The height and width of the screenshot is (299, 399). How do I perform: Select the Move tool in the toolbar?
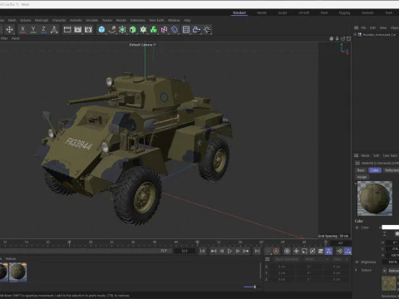[9, 30]
